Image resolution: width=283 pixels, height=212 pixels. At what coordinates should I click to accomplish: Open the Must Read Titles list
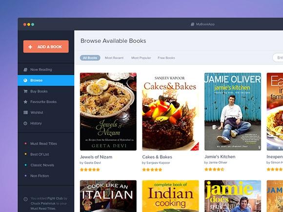coord(43,144)
